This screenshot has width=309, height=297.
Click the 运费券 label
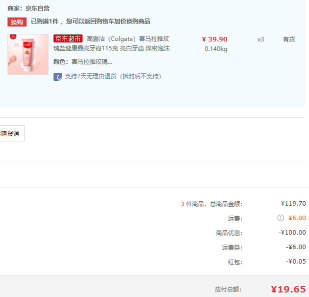coord(232,247)
